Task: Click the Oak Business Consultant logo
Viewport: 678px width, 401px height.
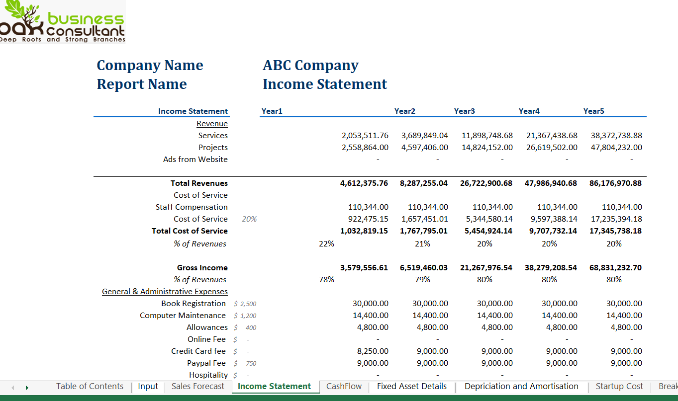Action: coord(62,22)
